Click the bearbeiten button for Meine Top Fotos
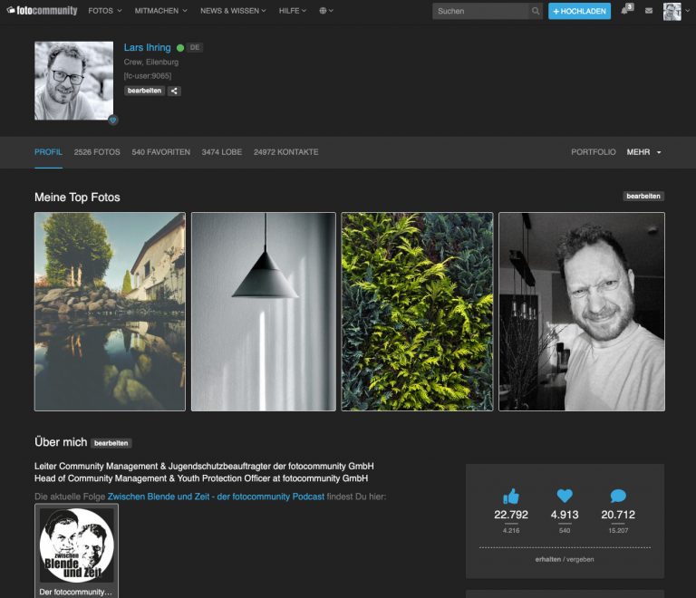The height and width of the screenshot is (598, 696). [x=643, y=196]
